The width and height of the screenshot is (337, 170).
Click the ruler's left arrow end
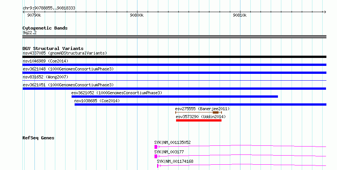[x=23, y=12]
